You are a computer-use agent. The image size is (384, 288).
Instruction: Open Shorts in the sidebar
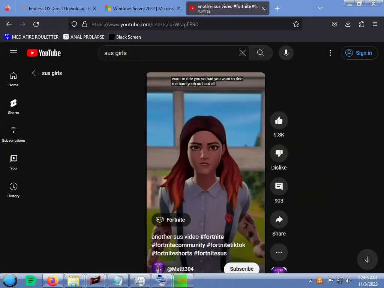(x=13, y=107)
